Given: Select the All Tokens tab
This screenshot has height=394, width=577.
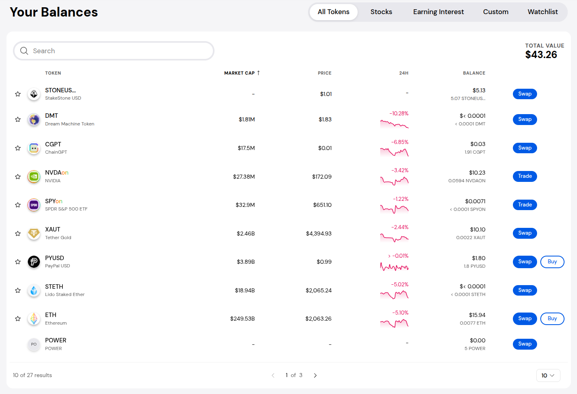Looking at the screenshot, I should pos(333,12).
